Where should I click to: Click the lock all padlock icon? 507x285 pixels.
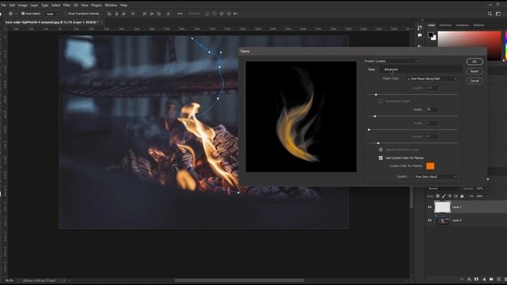(x=462, y=196)
